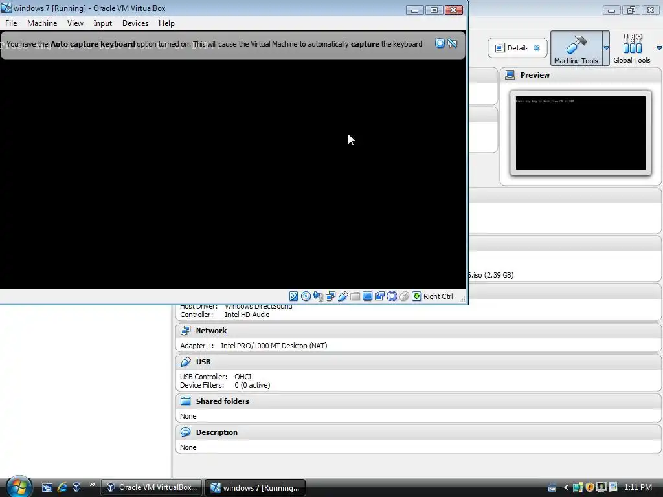The image size is (663, 497).
Task: Show hidden tray icons arrow
Action: pyautogui.click(x=566, y=487)
